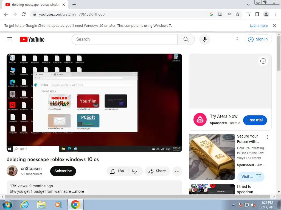
Task: Bookmark this page with the star icon
Action: point(238,14)
